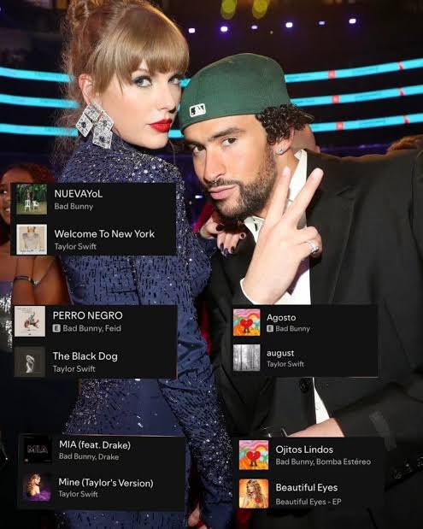Click Taylor Swift under The Black Dog
423x529 pixels.
click(x=73, y=368)
